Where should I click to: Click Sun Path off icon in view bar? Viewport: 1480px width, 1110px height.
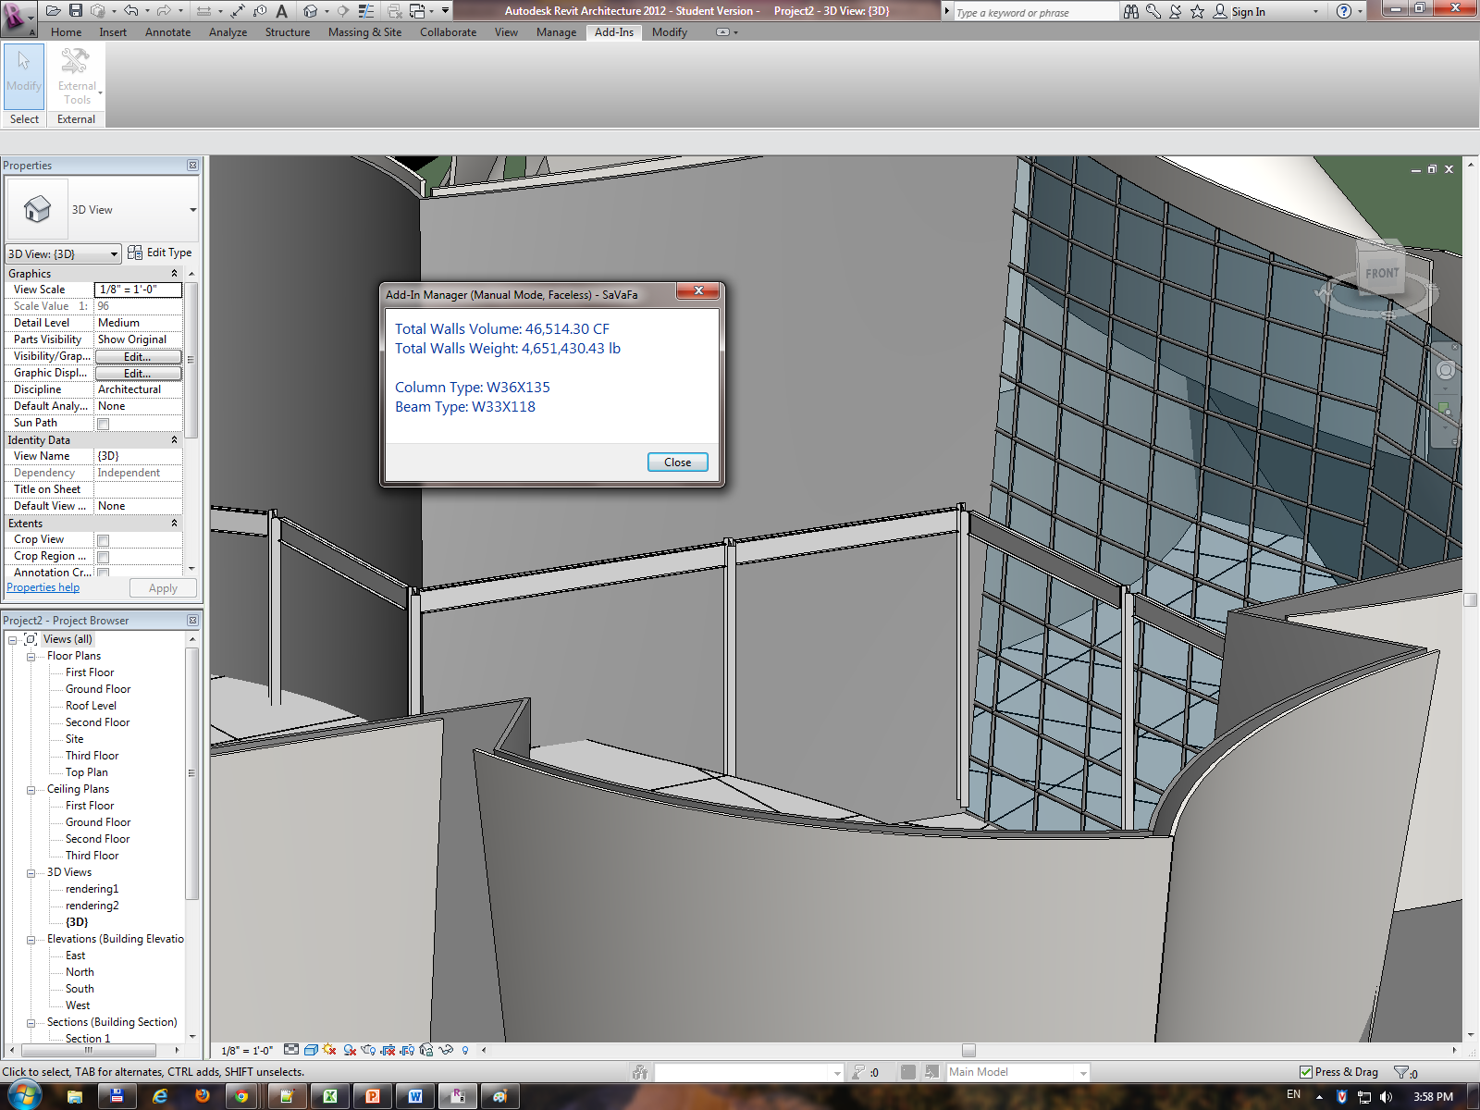tap(329, 1050)
